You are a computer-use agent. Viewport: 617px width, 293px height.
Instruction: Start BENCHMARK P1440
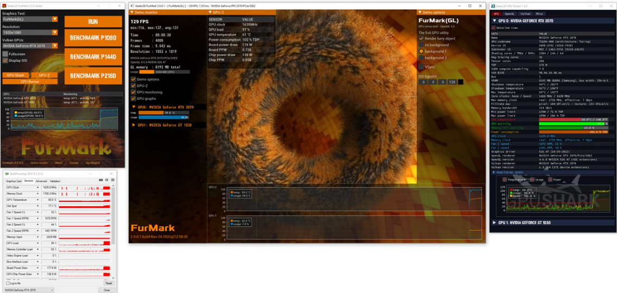tap(93, 56)
